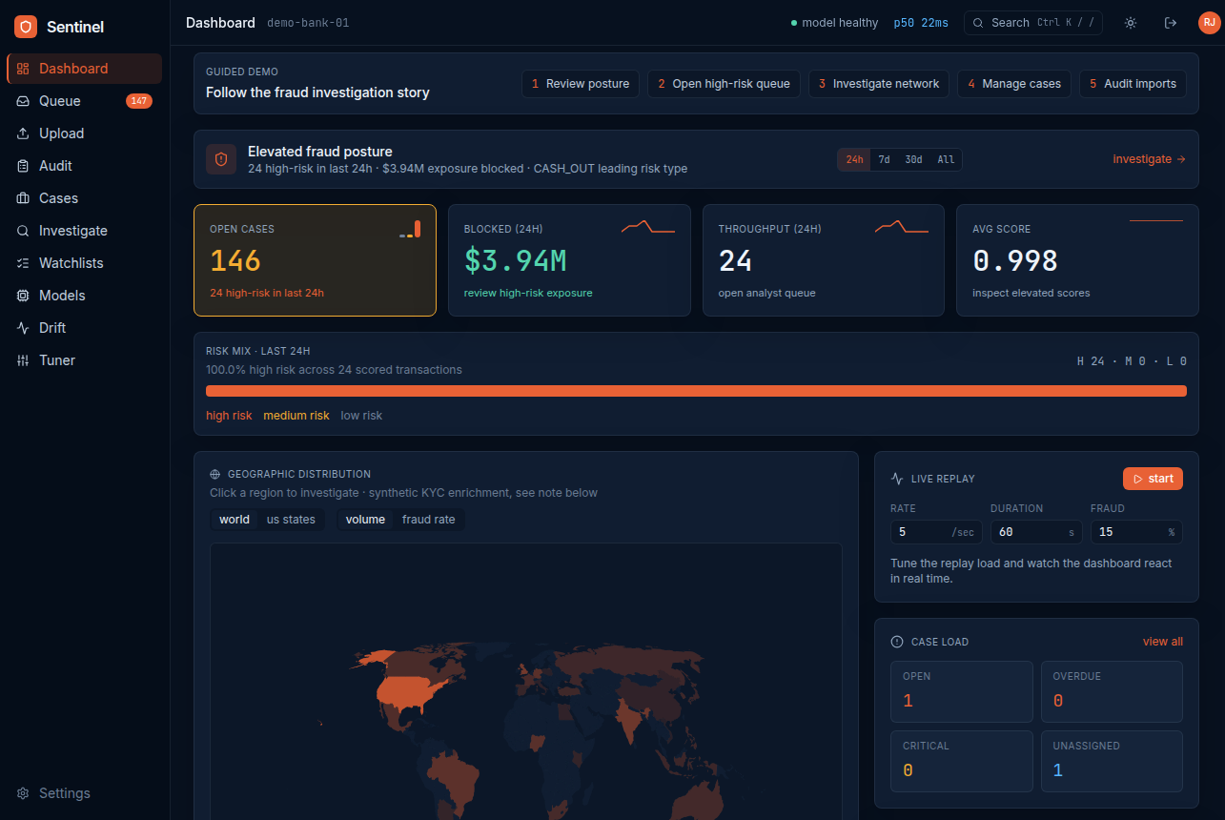
Task: Click the Settings gear icon
Action: pyautogui.click(x=23, y=793)
